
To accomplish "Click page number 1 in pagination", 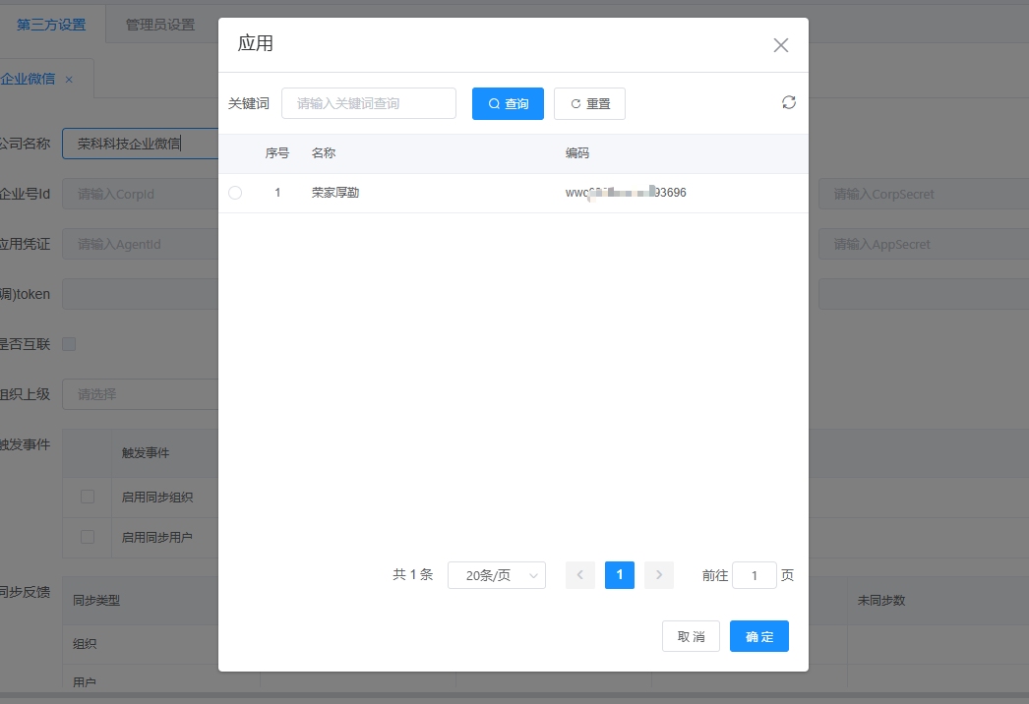I will coord(620,575).
